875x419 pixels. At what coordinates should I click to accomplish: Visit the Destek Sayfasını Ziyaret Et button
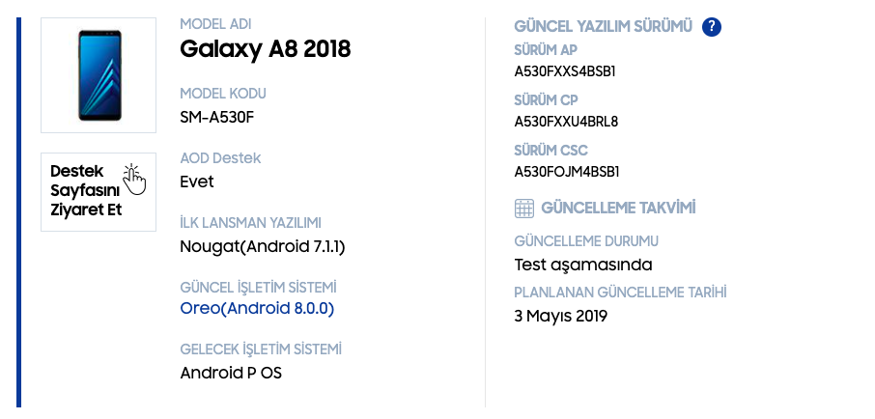click(x=99, y=192)
